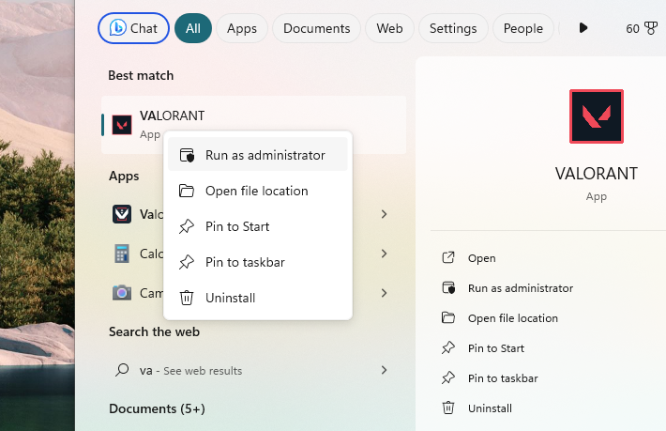Show more filters with play arrow

583,28
